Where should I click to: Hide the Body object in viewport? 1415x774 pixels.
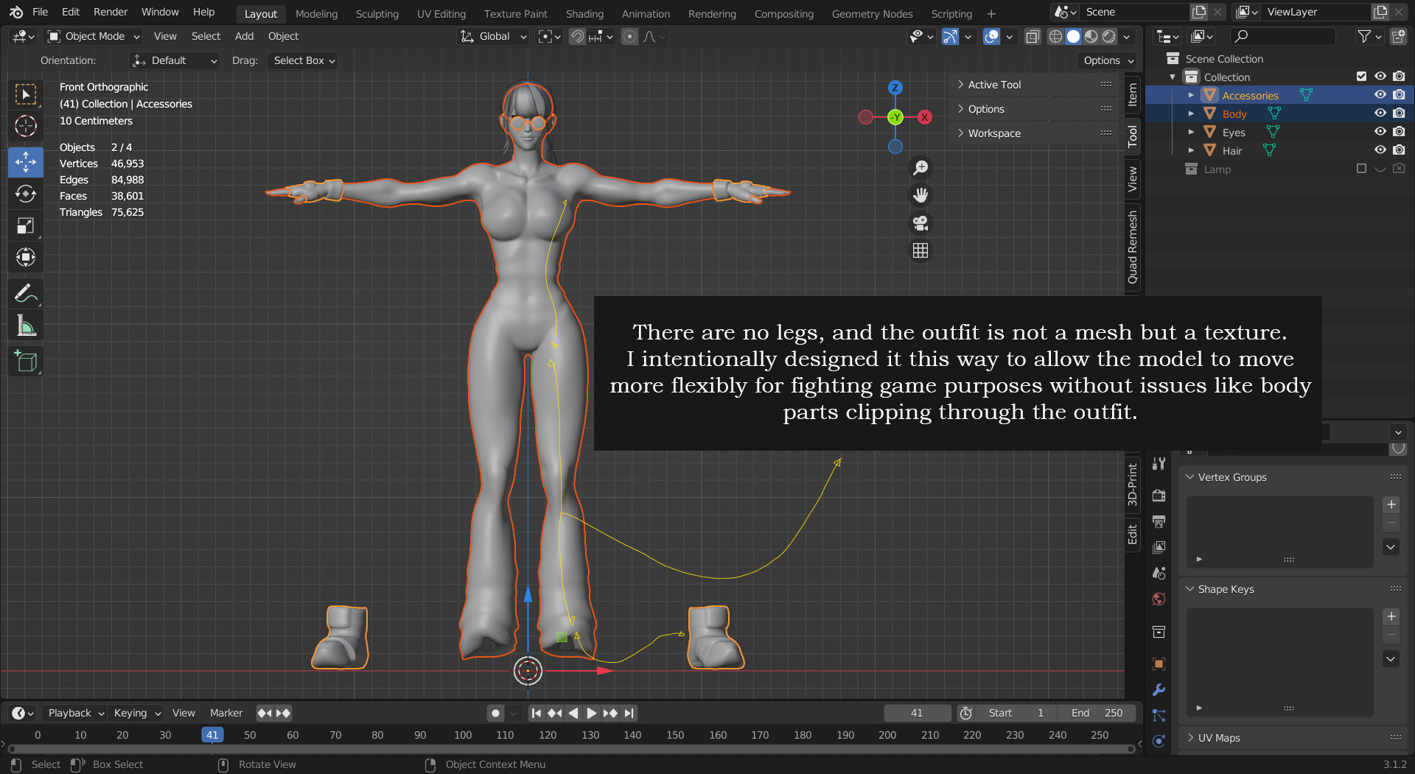point(1380,113)
